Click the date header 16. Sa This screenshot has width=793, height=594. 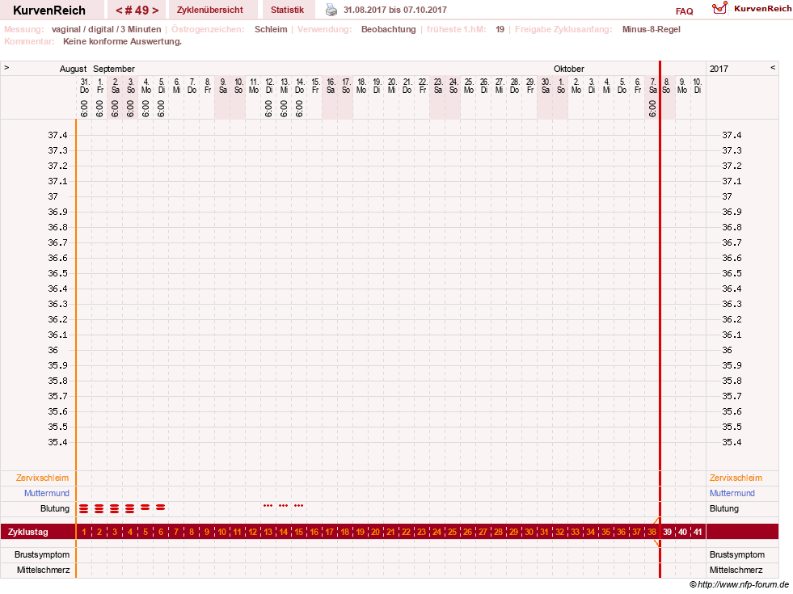(331, 86)
